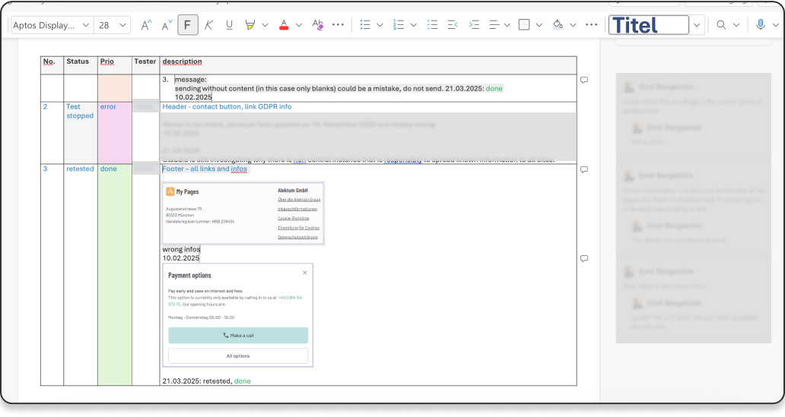The image size is (785, 417).
Task: Insert a bulleted list
Action: click(x=365, y=25)
